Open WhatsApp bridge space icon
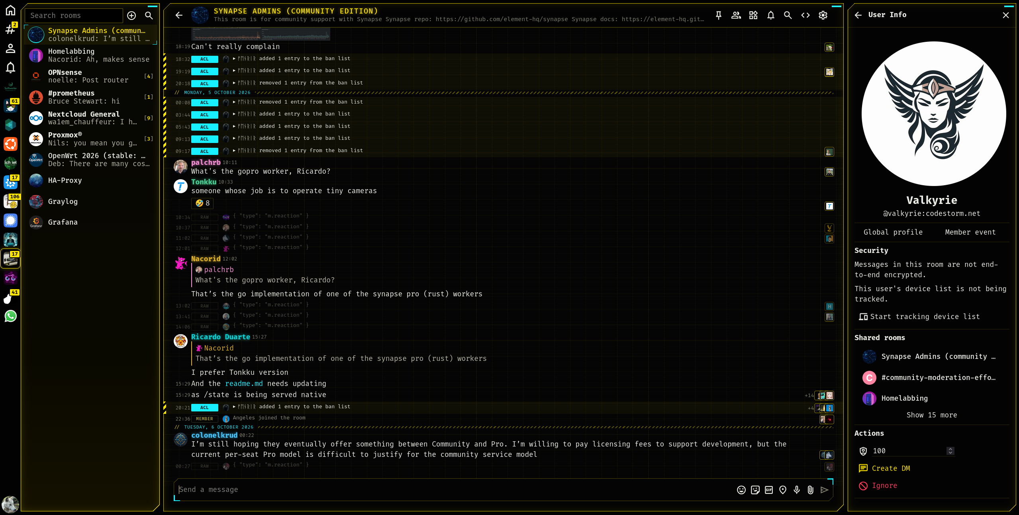The image size is (1019, 515). [10, 316]
